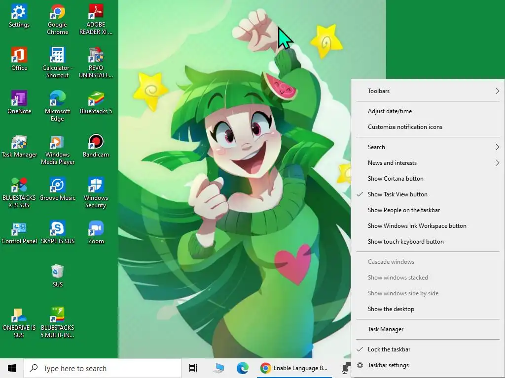Choose Customize notification icons
This screenshot has height=378, width=505.
click(x=428, y=127)
